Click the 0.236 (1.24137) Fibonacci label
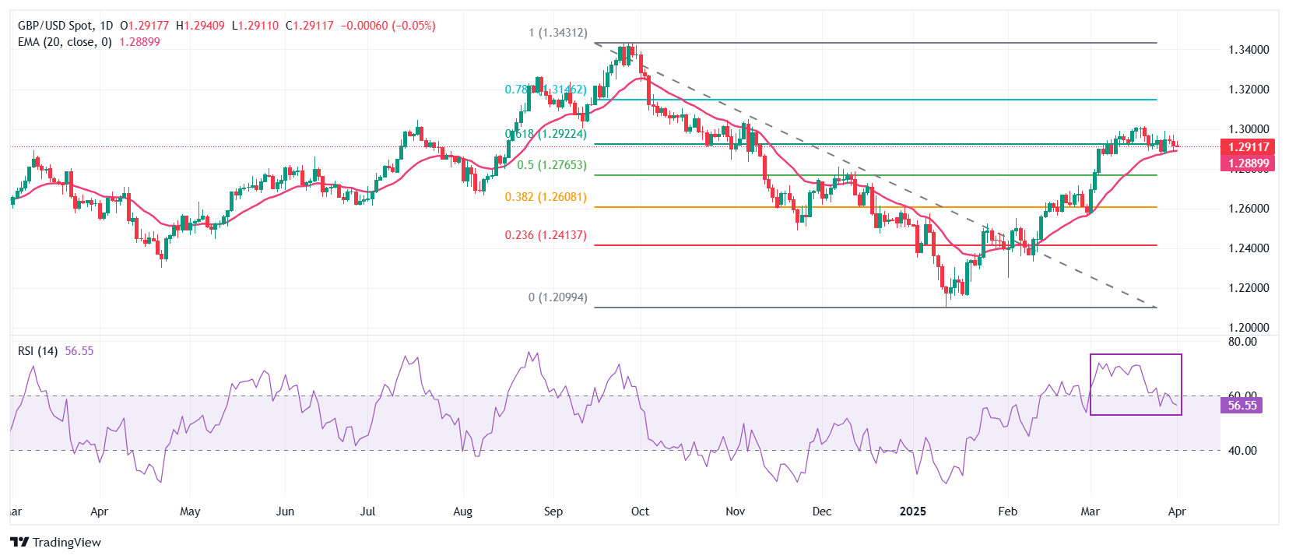The width and height of the screenshot is (1289, 559). click(x=546, y=235)
